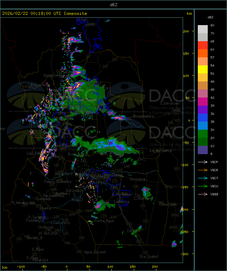227x271 pixels.
Task: Click the Carmensa map label
Action: click(x=121, y=202)
